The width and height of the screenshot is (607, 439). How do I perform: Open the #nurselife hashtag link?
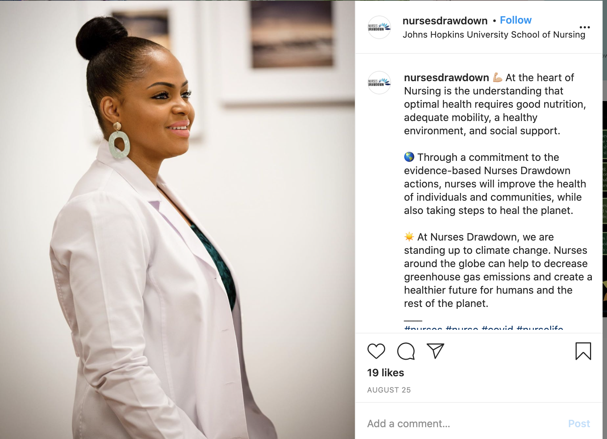click(540, 328)
